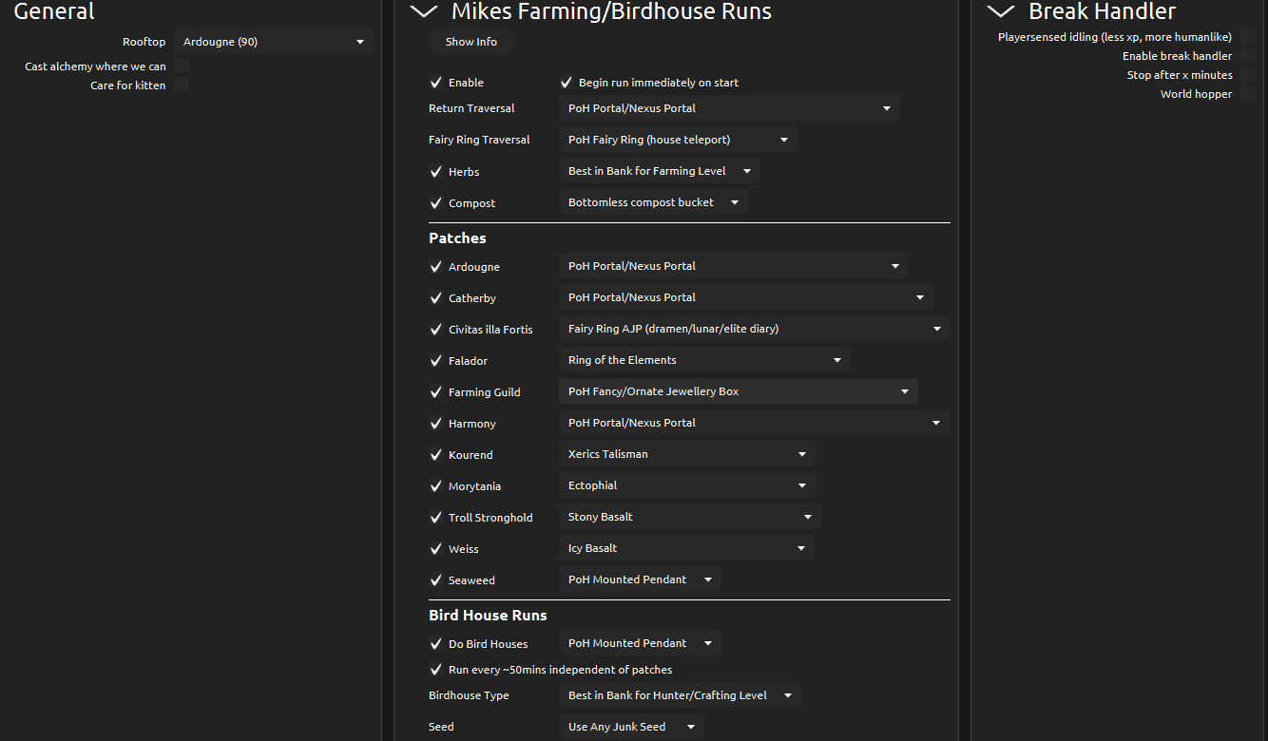Collapse the Break Handler section
Viewport: 1268px width, 741px height.
tap(1000, 11)
